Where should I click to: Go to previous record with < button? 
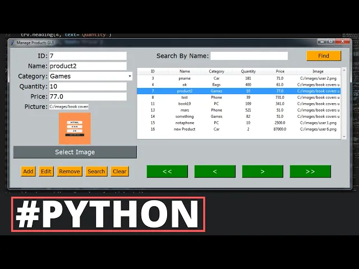pos(215,171)
